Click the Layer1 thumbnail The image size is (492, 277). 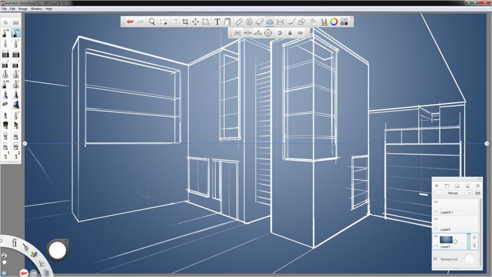tap(446, 239)
